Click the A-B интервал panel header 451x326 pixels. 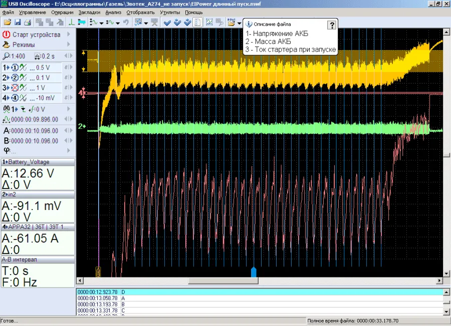pos(38,259)
